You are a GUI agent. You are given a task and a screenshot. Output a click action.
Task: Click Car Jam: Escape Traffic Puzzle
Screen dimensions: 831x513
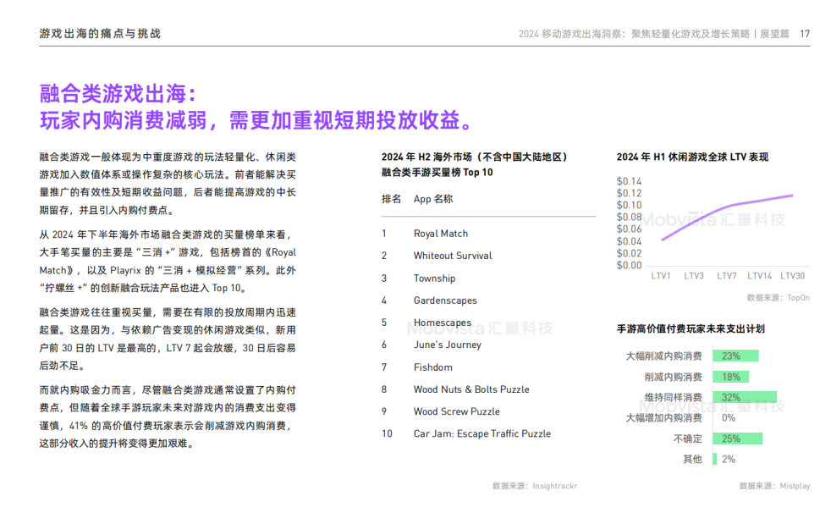pos(482,433)
